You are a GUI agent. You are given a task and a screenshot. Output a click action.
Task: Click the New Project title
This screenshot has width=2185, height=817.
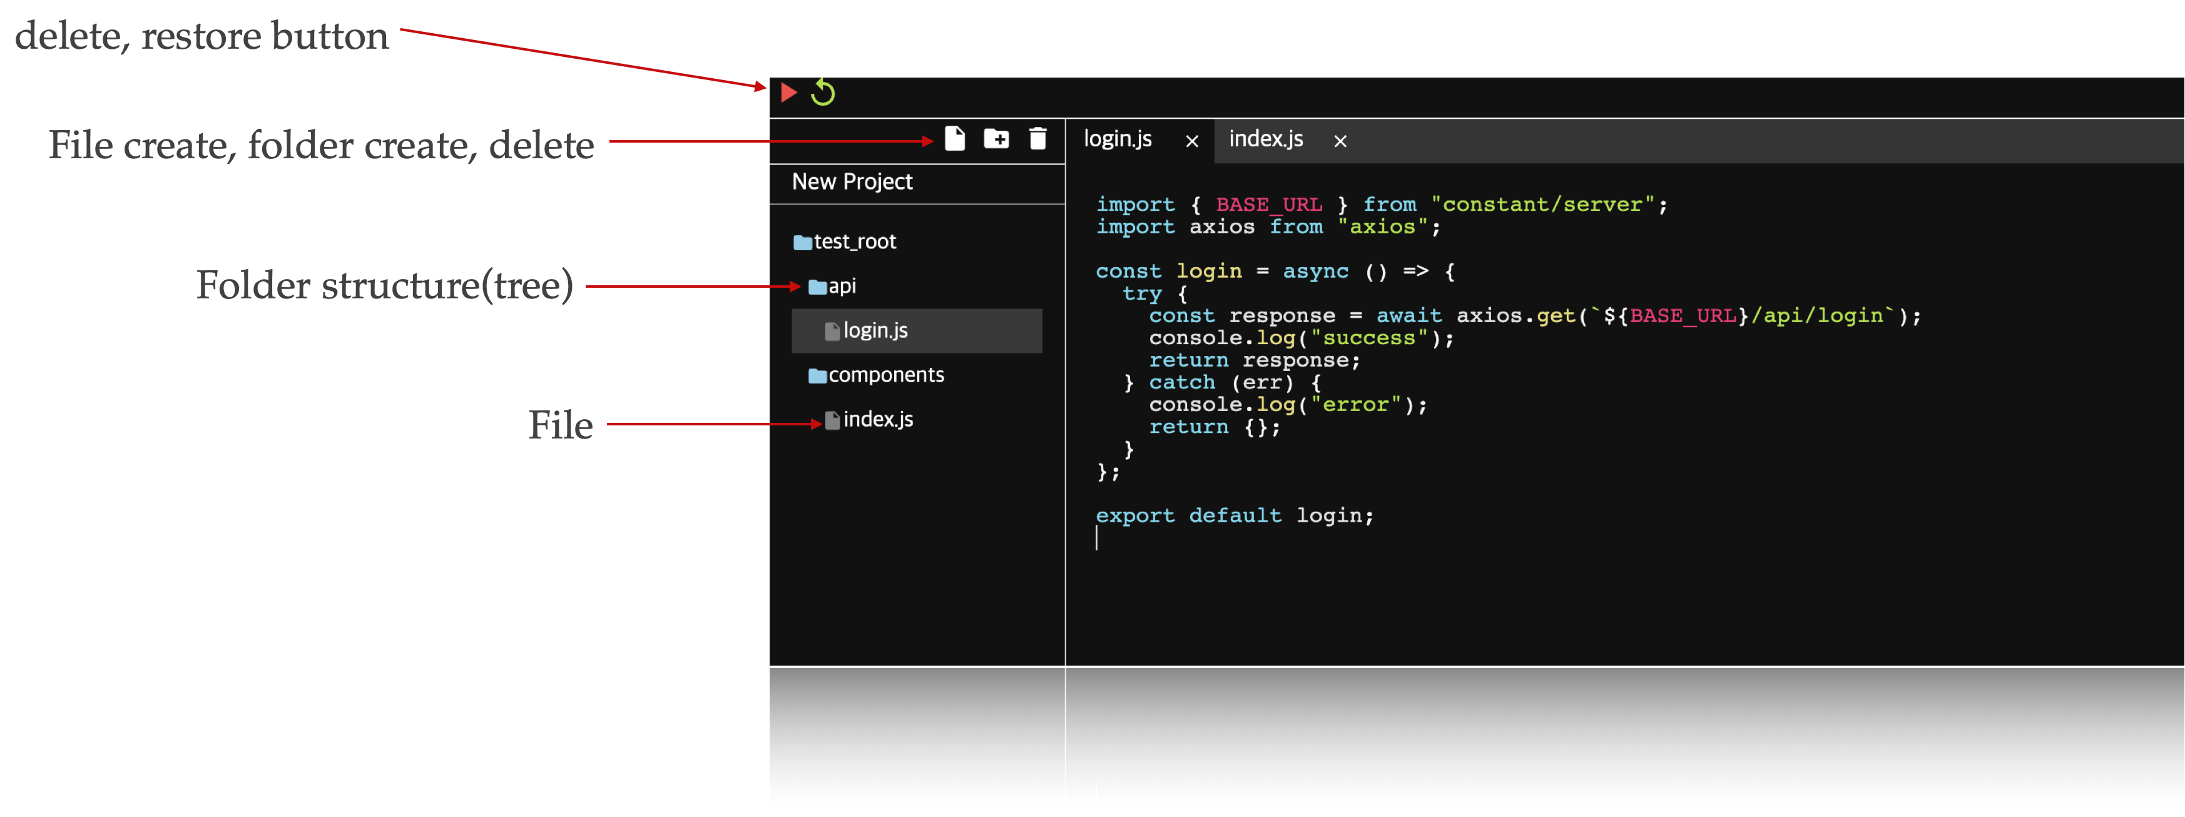click(851, 181)
